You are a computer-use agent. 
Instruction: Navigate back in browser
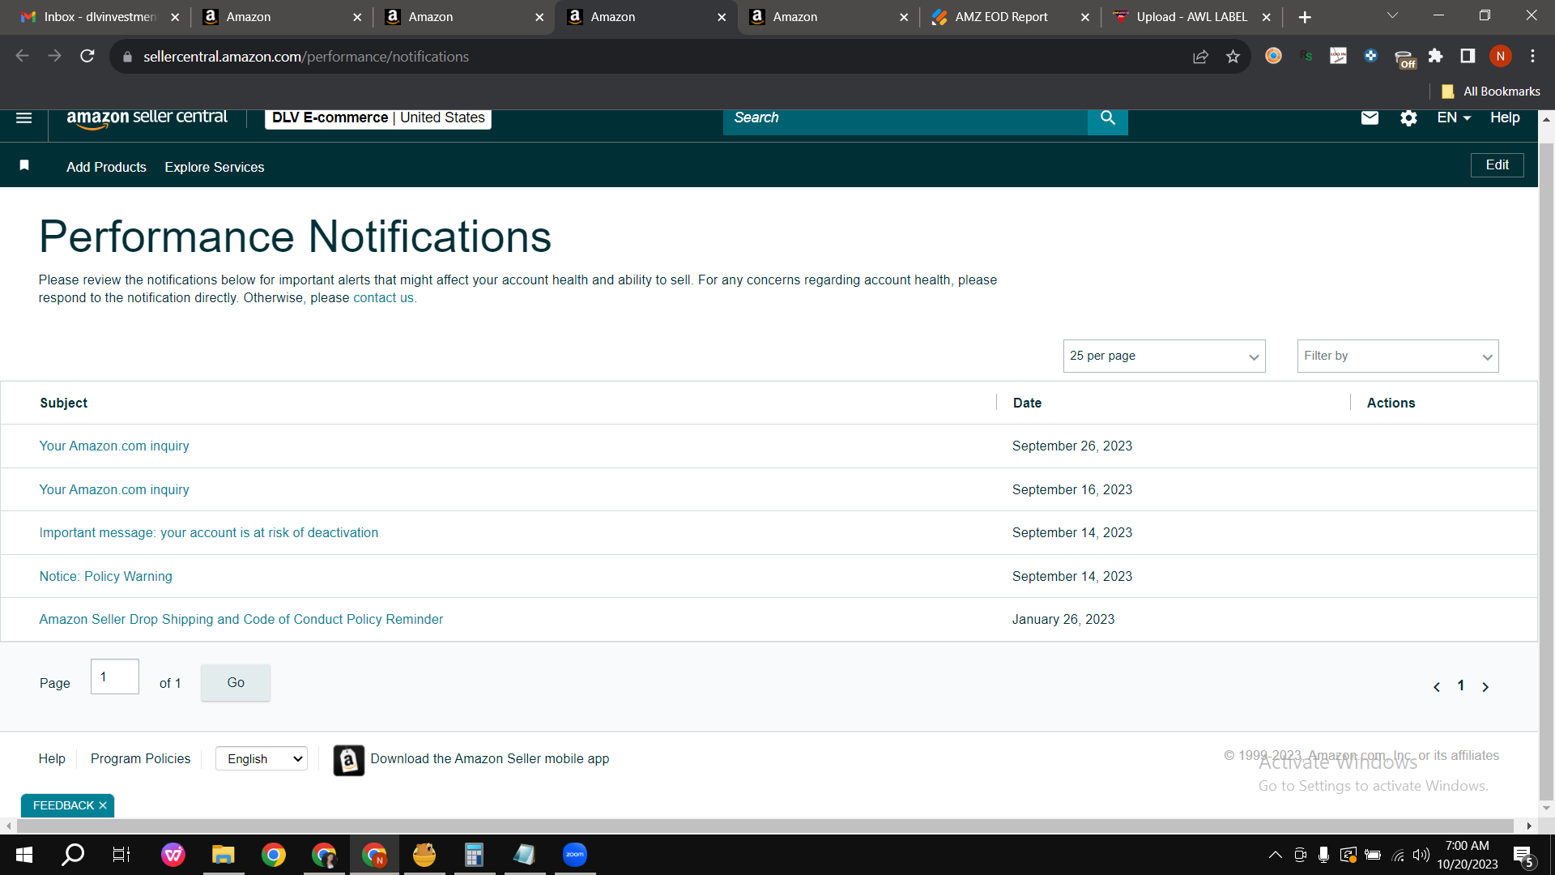click(23, 56)
